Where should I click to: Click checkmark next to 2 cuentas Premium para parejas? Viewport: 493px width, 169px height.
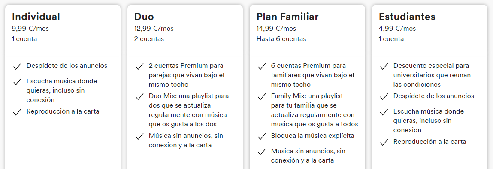139,66
